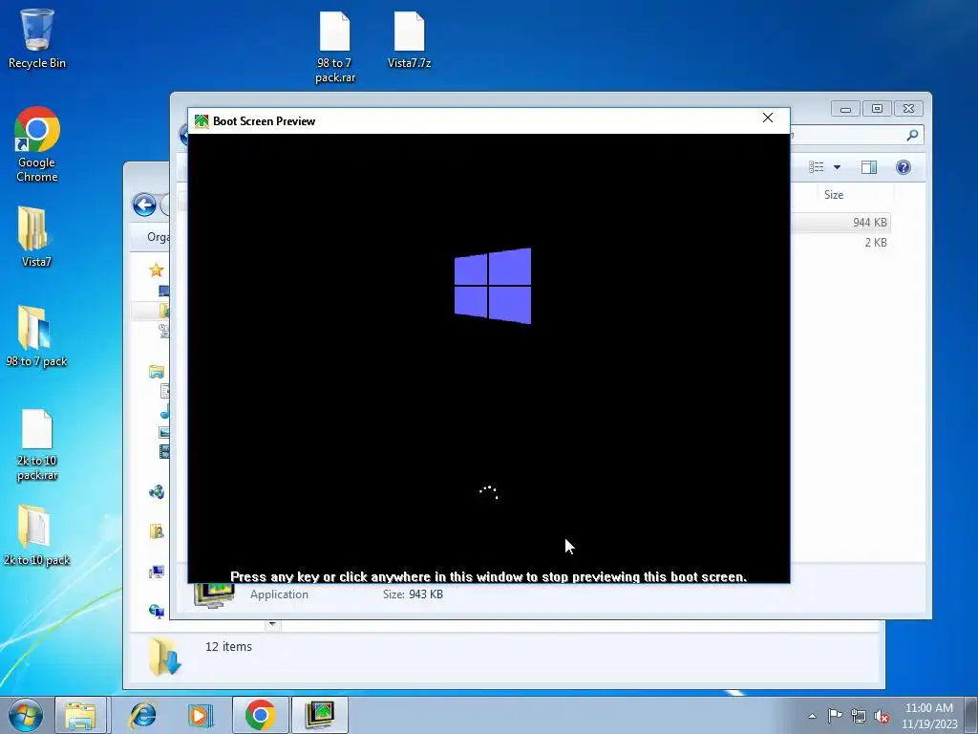Change the view using the Explorer view icon
978x734 pixels.
817,166
